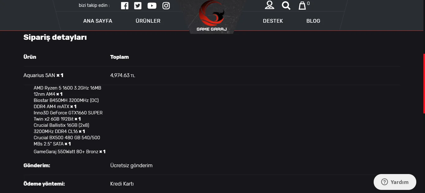Open the Facebook page icon
This screenshot has width=425, height=193.
(x=124, y=6)
